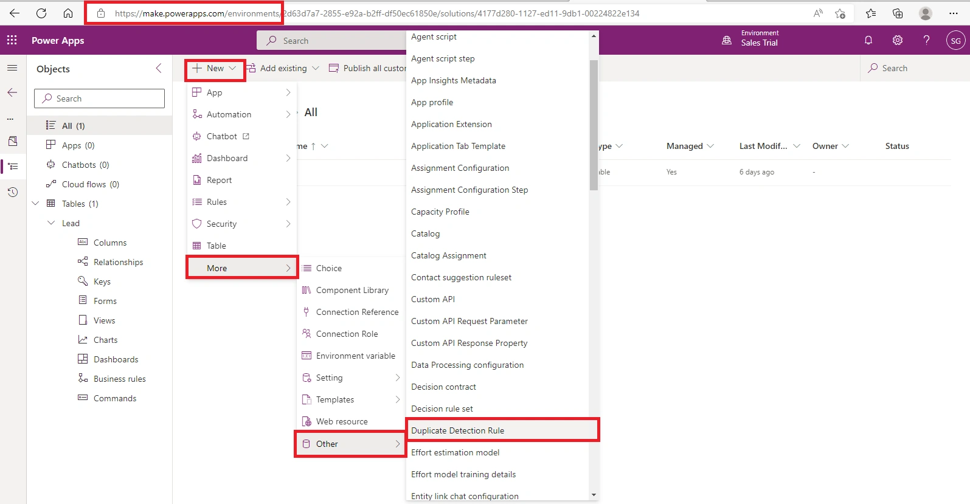
Task: Open browser favorites list icon
Action: (x=871, y=13)
